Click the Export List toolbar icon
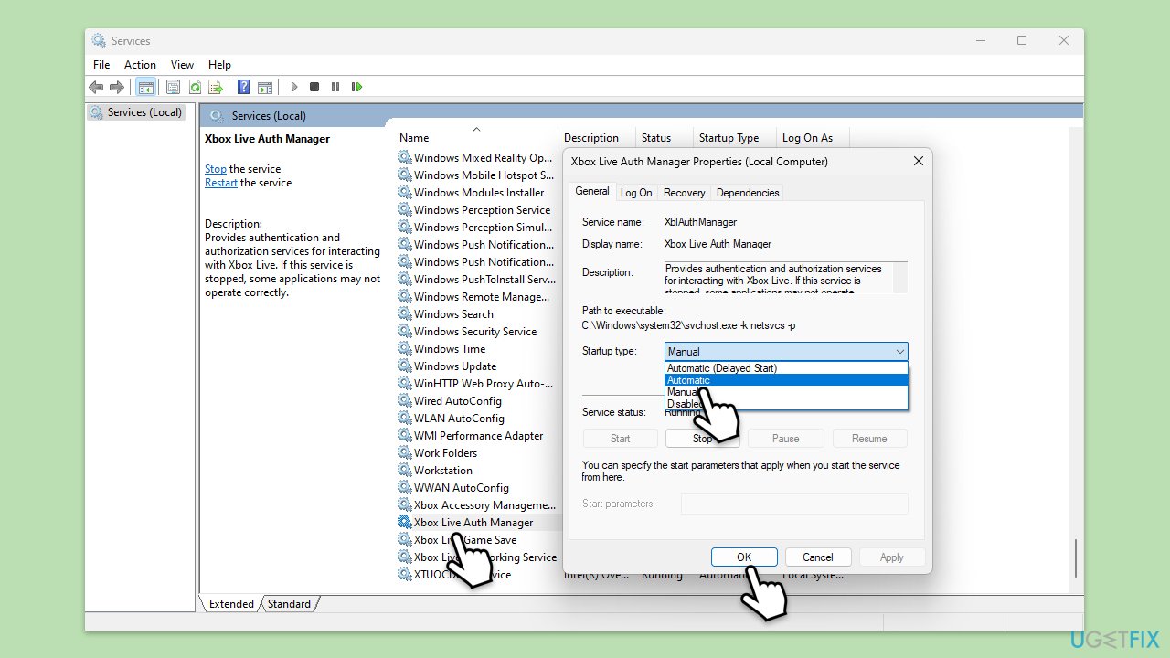This screenshot has height=658, width=1170. click(216, 87)
